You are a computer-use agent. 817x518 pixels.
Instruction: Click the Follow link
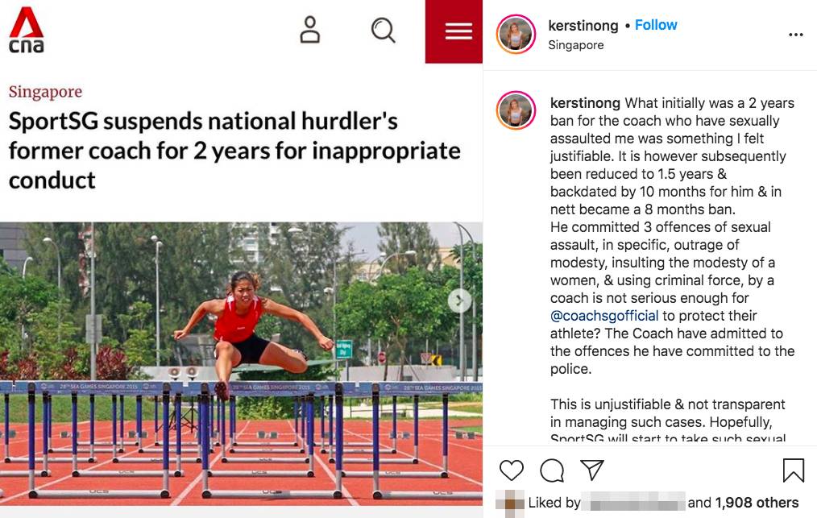[x=656, y=25]
